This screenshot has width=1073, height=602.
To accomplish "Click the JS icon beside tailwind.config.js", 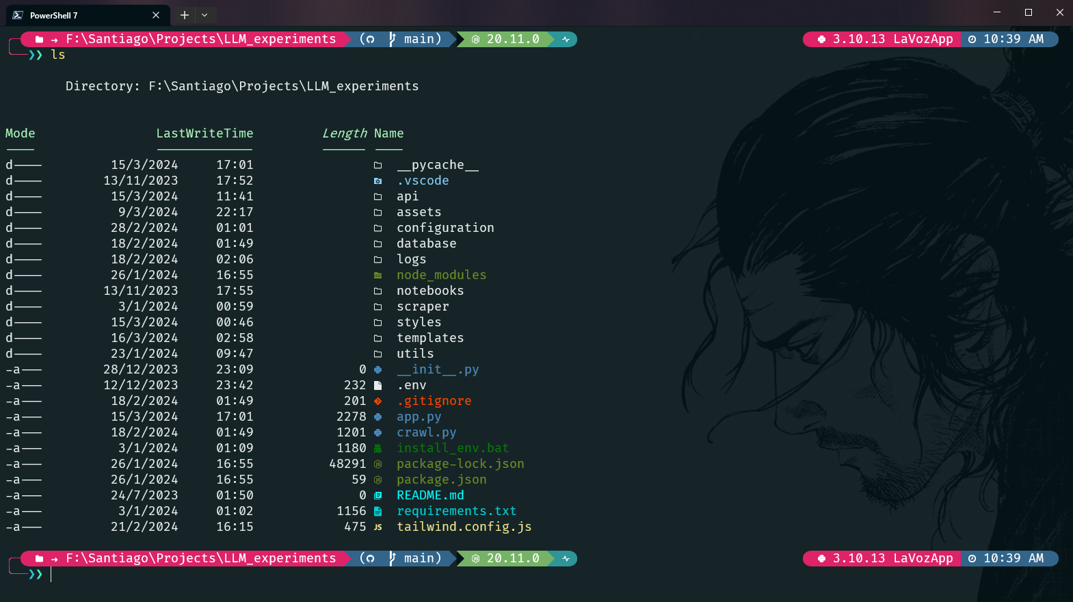I will point(377,527).
